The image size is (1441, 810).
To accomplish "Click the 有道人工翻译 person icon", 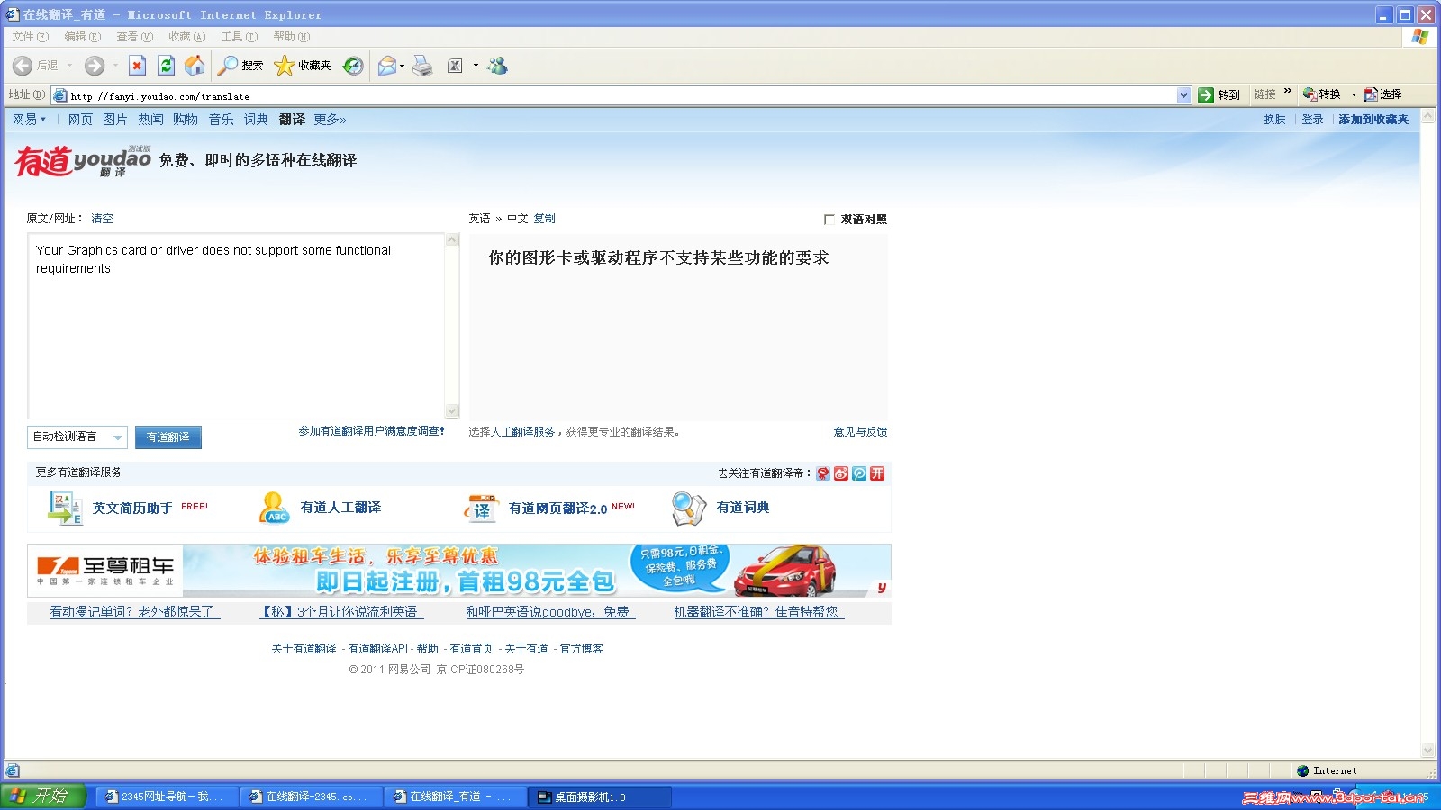I will 274,508.
